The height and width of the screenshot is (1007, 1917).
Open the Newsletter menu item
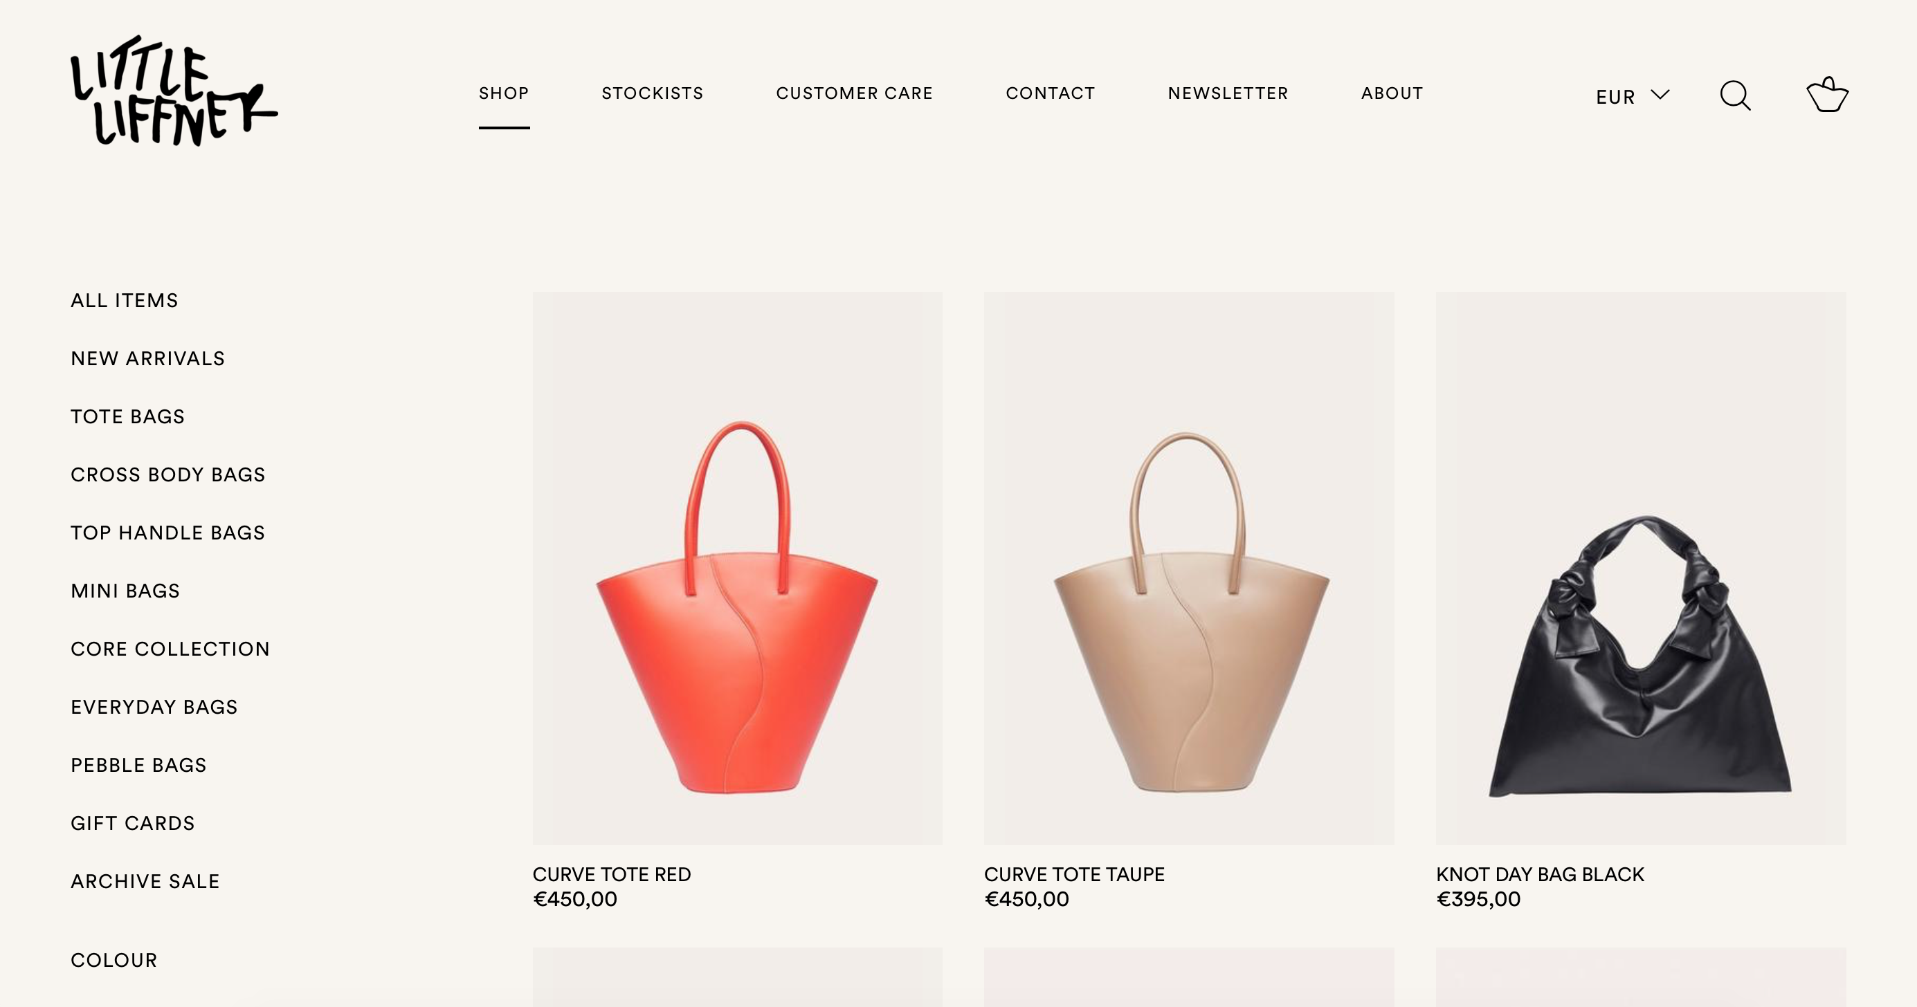[1228, 93]
